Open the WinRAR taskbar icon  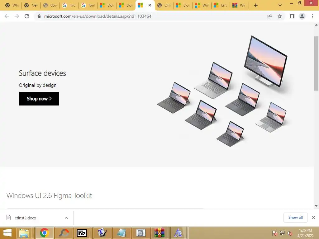click(x=159, y=233)
